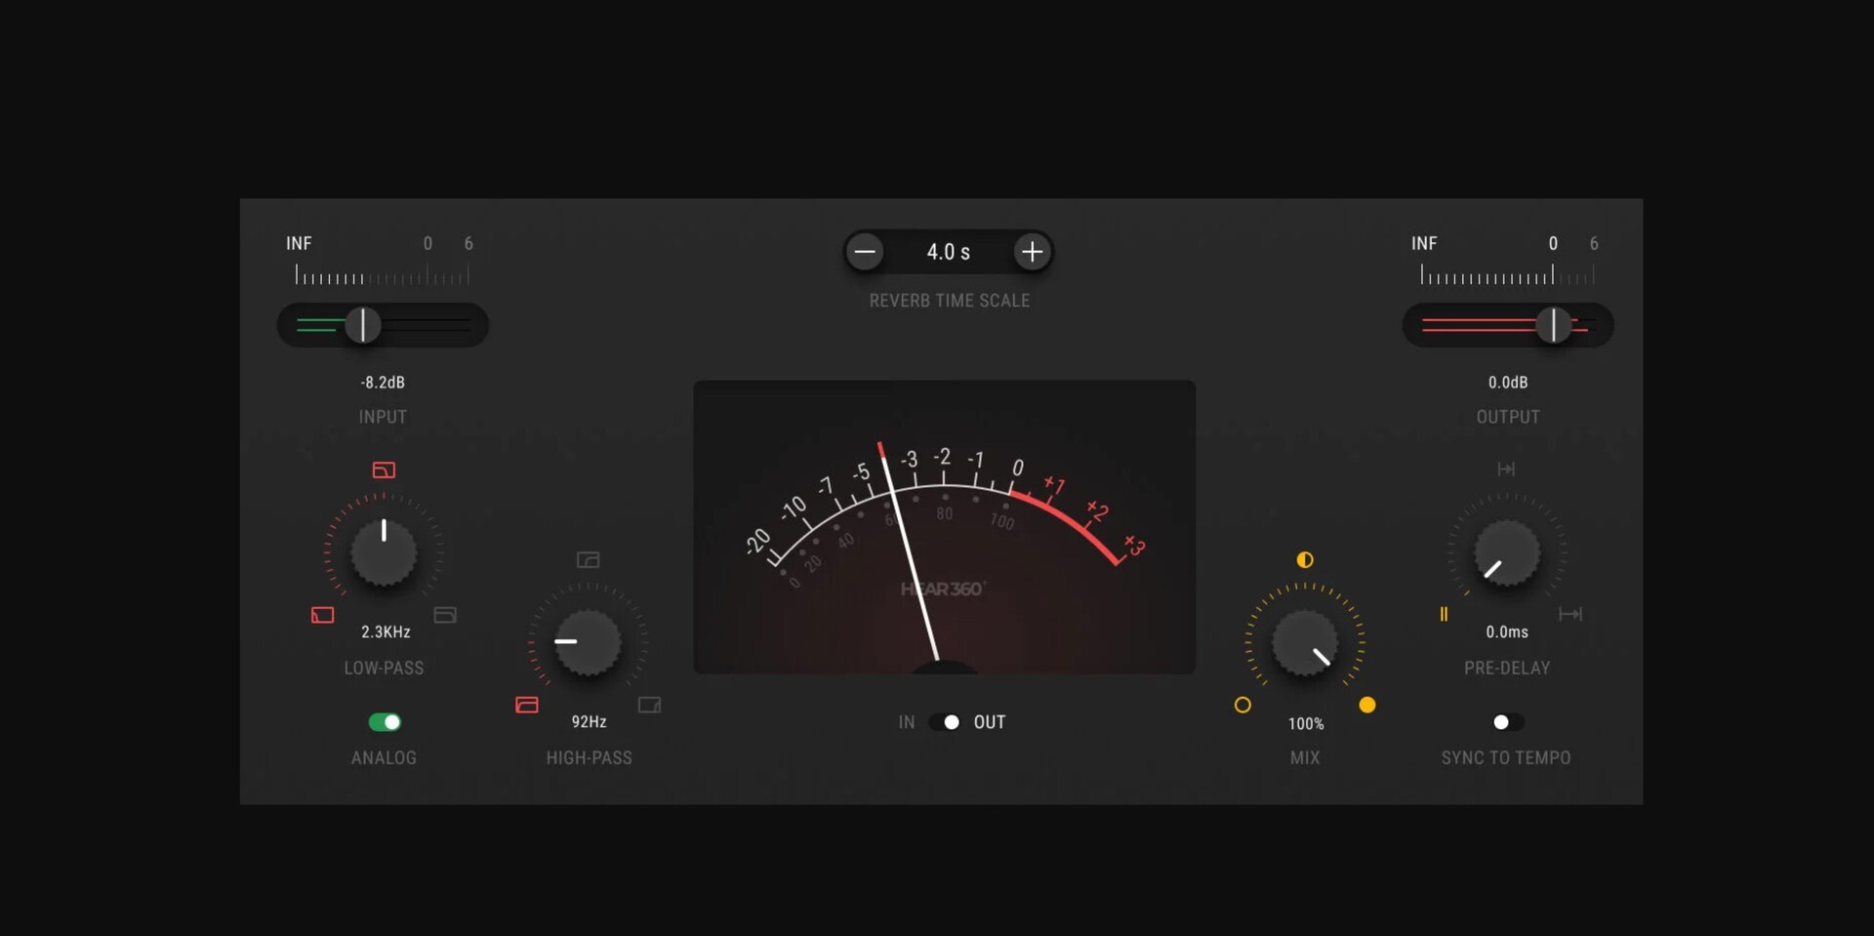The width and height of the screenshot is (1874, 936).
Task: Select the high-pass bottom-right gray filter icon
Action: click(x=649, y=705)
